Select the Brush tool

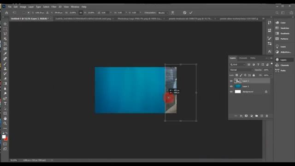tap(5, 64)
